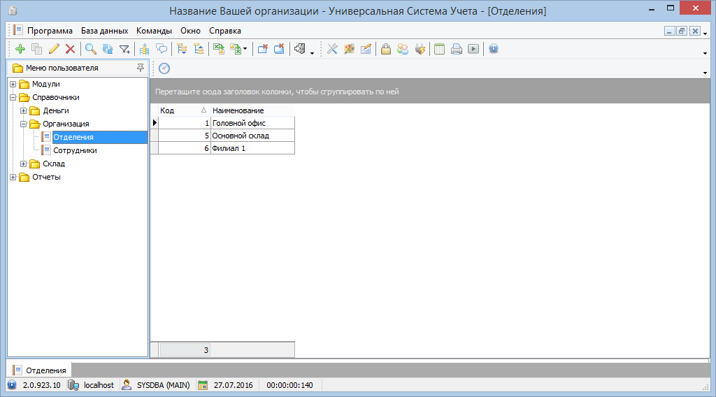Viewport: 716px width, 397px height.
Task: Collapse the Справочники tree node
Action: tap(13, 98)
